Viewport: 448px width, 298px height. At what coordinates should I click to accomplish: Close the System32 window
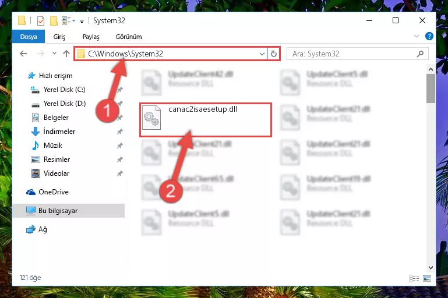pyautogui.click(x=422, y=20)
